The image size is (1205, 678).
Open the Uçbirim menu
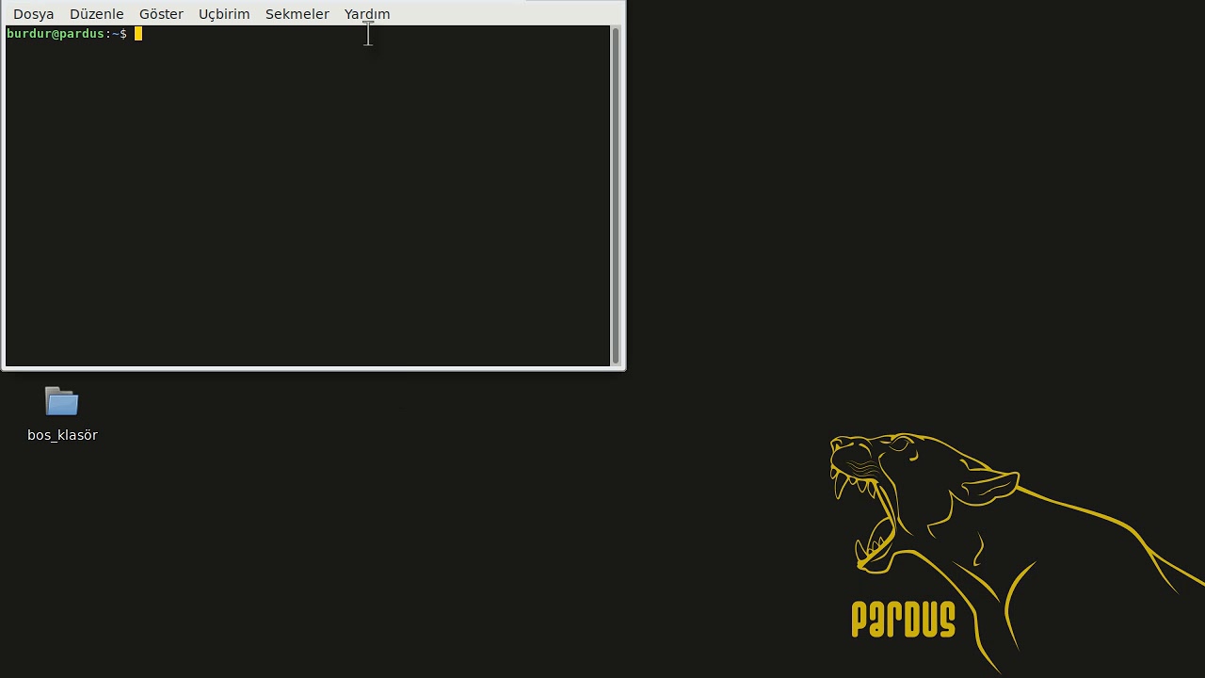(224, 14)
